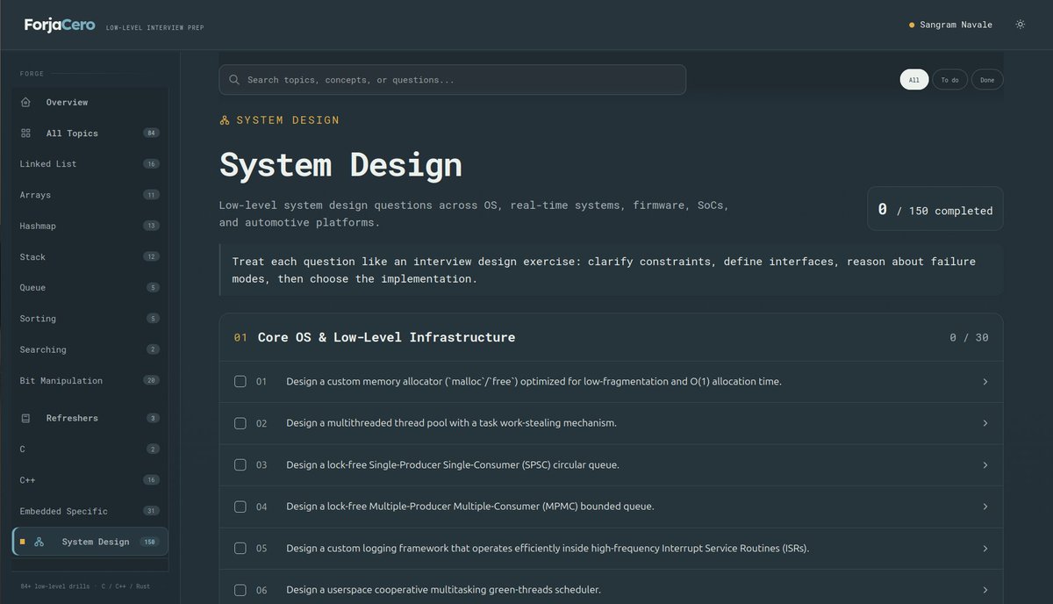Click the All Topics 84 count badge

(152, 133)
